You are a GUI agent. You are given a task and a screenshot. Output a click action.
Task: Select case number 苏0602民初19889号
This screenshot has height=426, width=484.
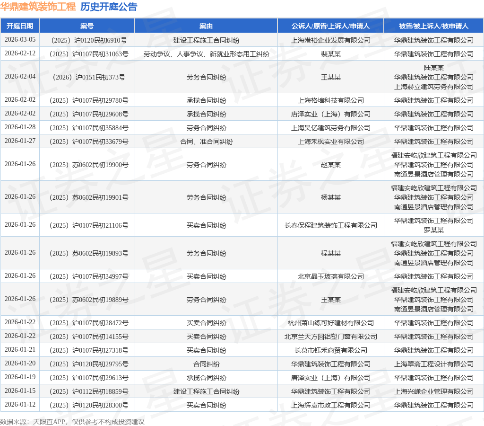89,299
